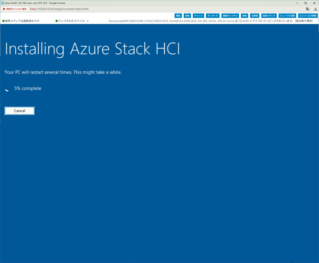The image size is (319, 263).
Task: Cancel the Azure Stack HCI installation
Action: point(19,111)
